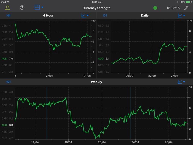Click the 4 Hour panel title
Viewport: 193px width, 145px height.
pyautogui.click(x=48, y=15)
